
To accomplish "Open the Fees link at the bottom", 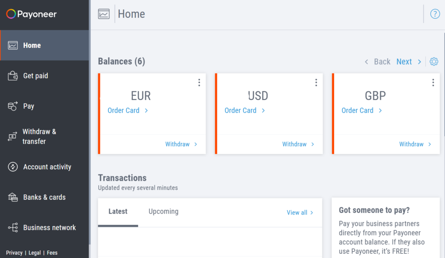I will click(x=52, y=252).
